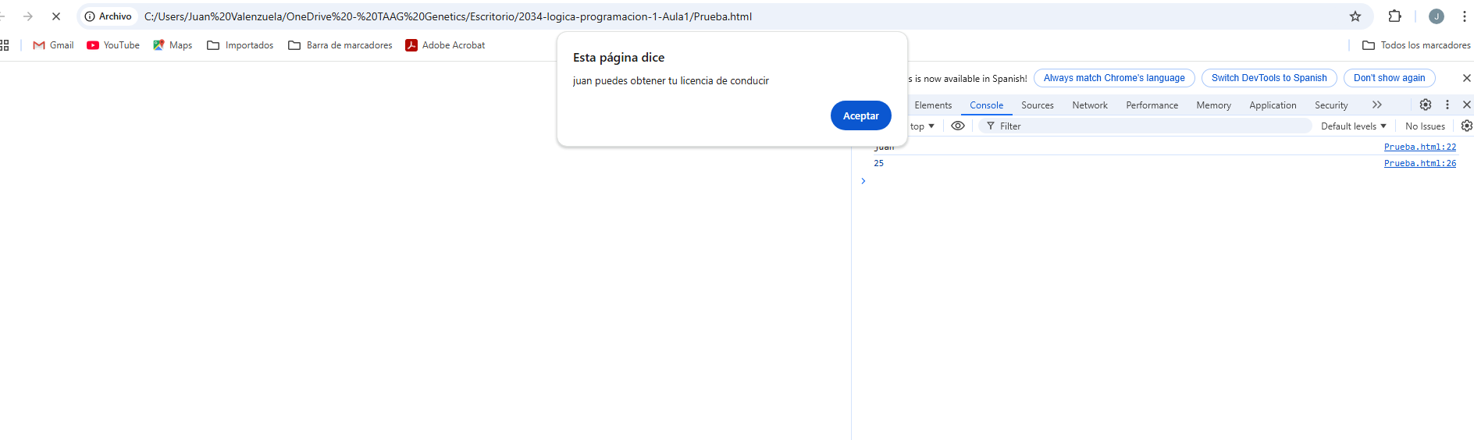This screenshot has height=440, width=1474.
Task: Click the console prompt arrow line
Action: click(863, 181)
